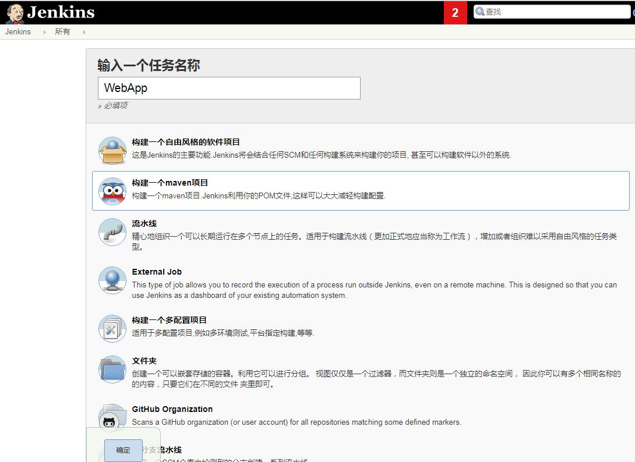Open the red notification badge showing 2
The width and height of the screenshot is (635, 462).
click(x=455, y=13)
